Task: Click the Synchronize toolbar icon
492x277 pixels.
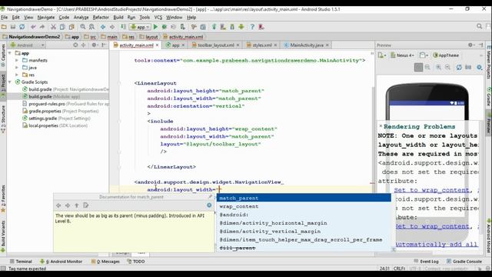Action: pos(22,27)
